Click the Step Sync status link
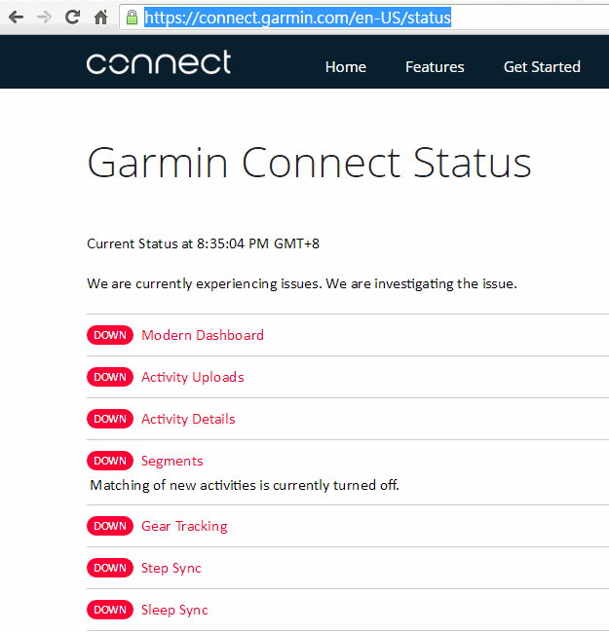 coord(171,569)
